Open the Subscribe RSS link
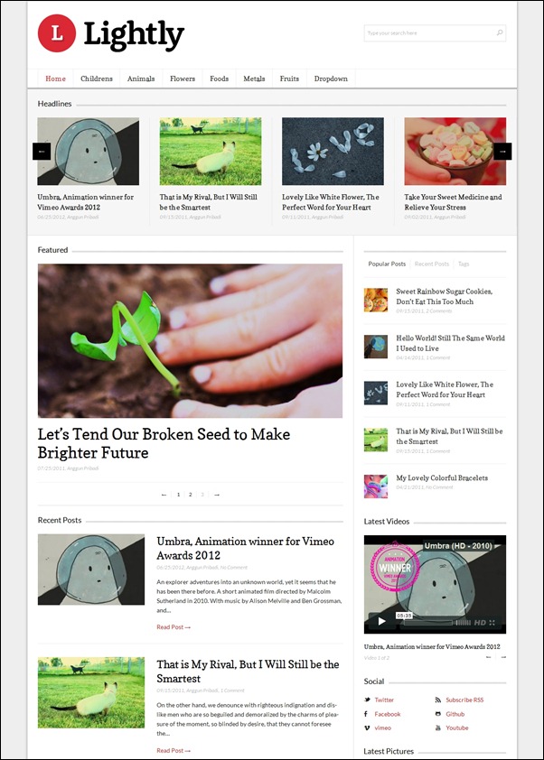The height and width of the screenshot is (760, 544). tap(464, 700)
